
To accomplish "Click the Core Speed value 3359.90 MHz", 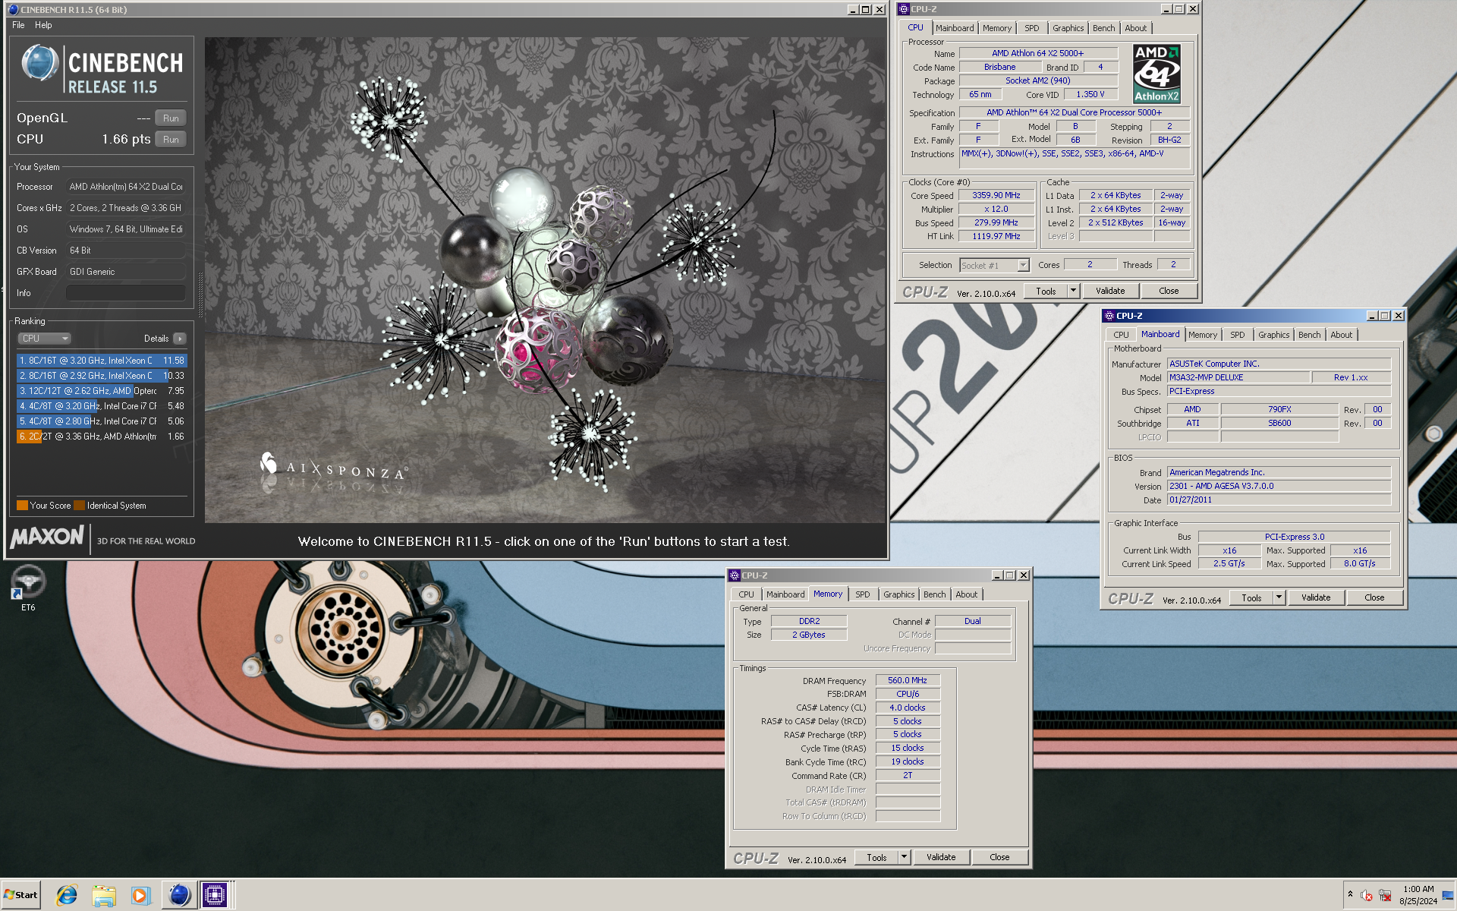I will (996, 195).
